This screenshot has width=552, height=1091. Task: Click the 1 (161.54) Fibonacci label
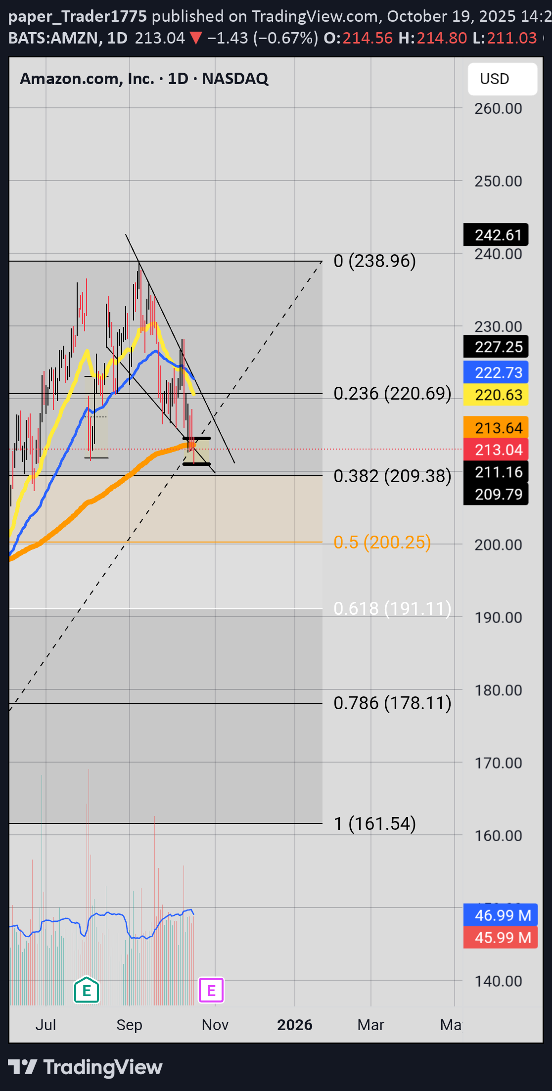click(374, 824)
